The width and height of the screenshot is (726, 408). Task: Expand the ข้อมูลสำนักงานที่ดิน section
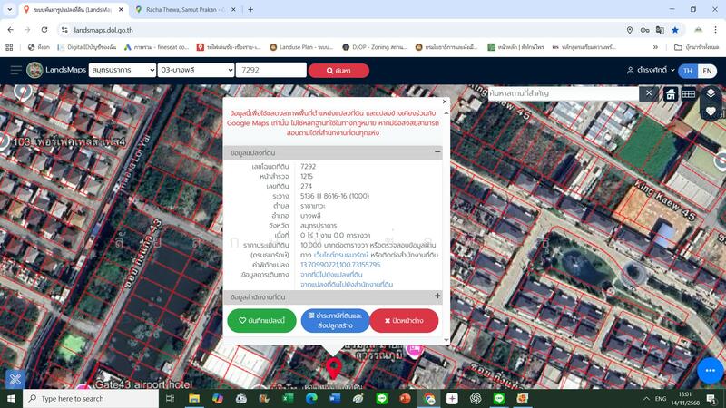[437, 296]
